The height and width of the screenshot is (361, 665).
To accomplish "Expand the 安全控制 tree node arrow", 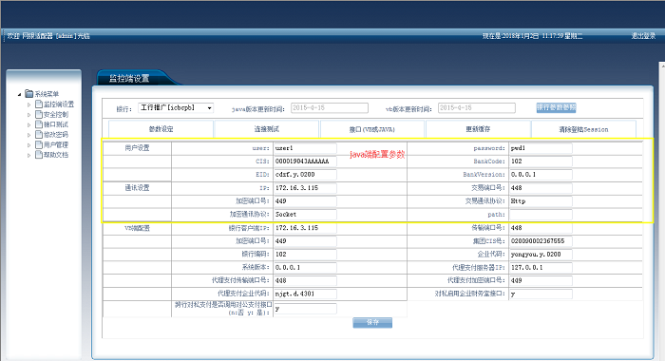I will coord(28,115).
